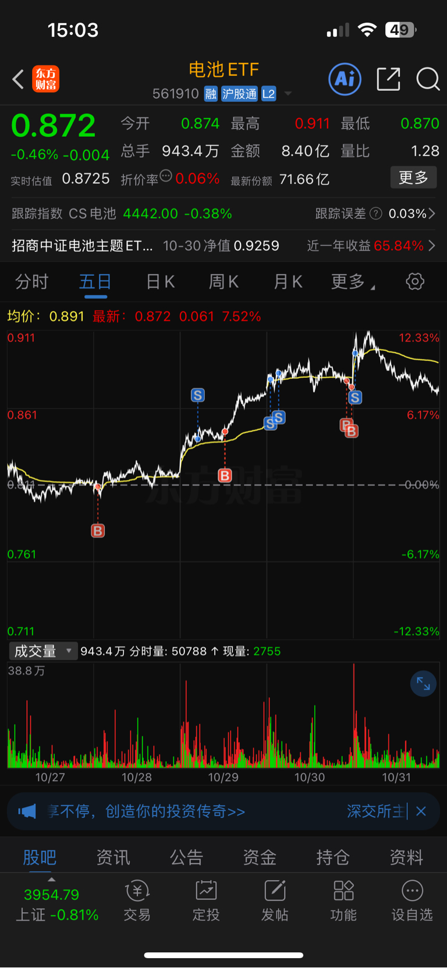Open the 资金 tab
Image resolution: width=447 pixels, height=968 pixels.
tap(260, 857)
